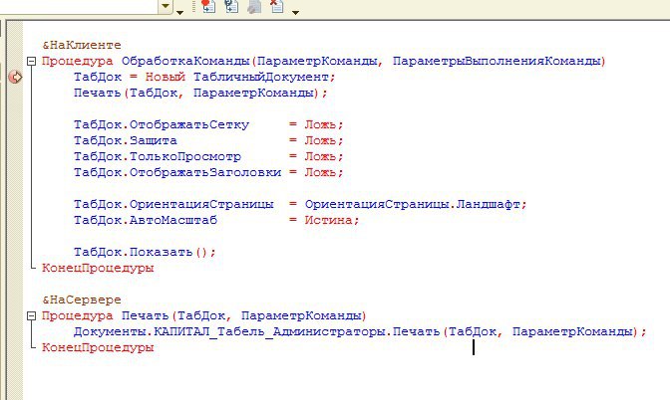Collapse the Печать procedure block
Screen dimensions: 670x400
(x=31, y=316)
